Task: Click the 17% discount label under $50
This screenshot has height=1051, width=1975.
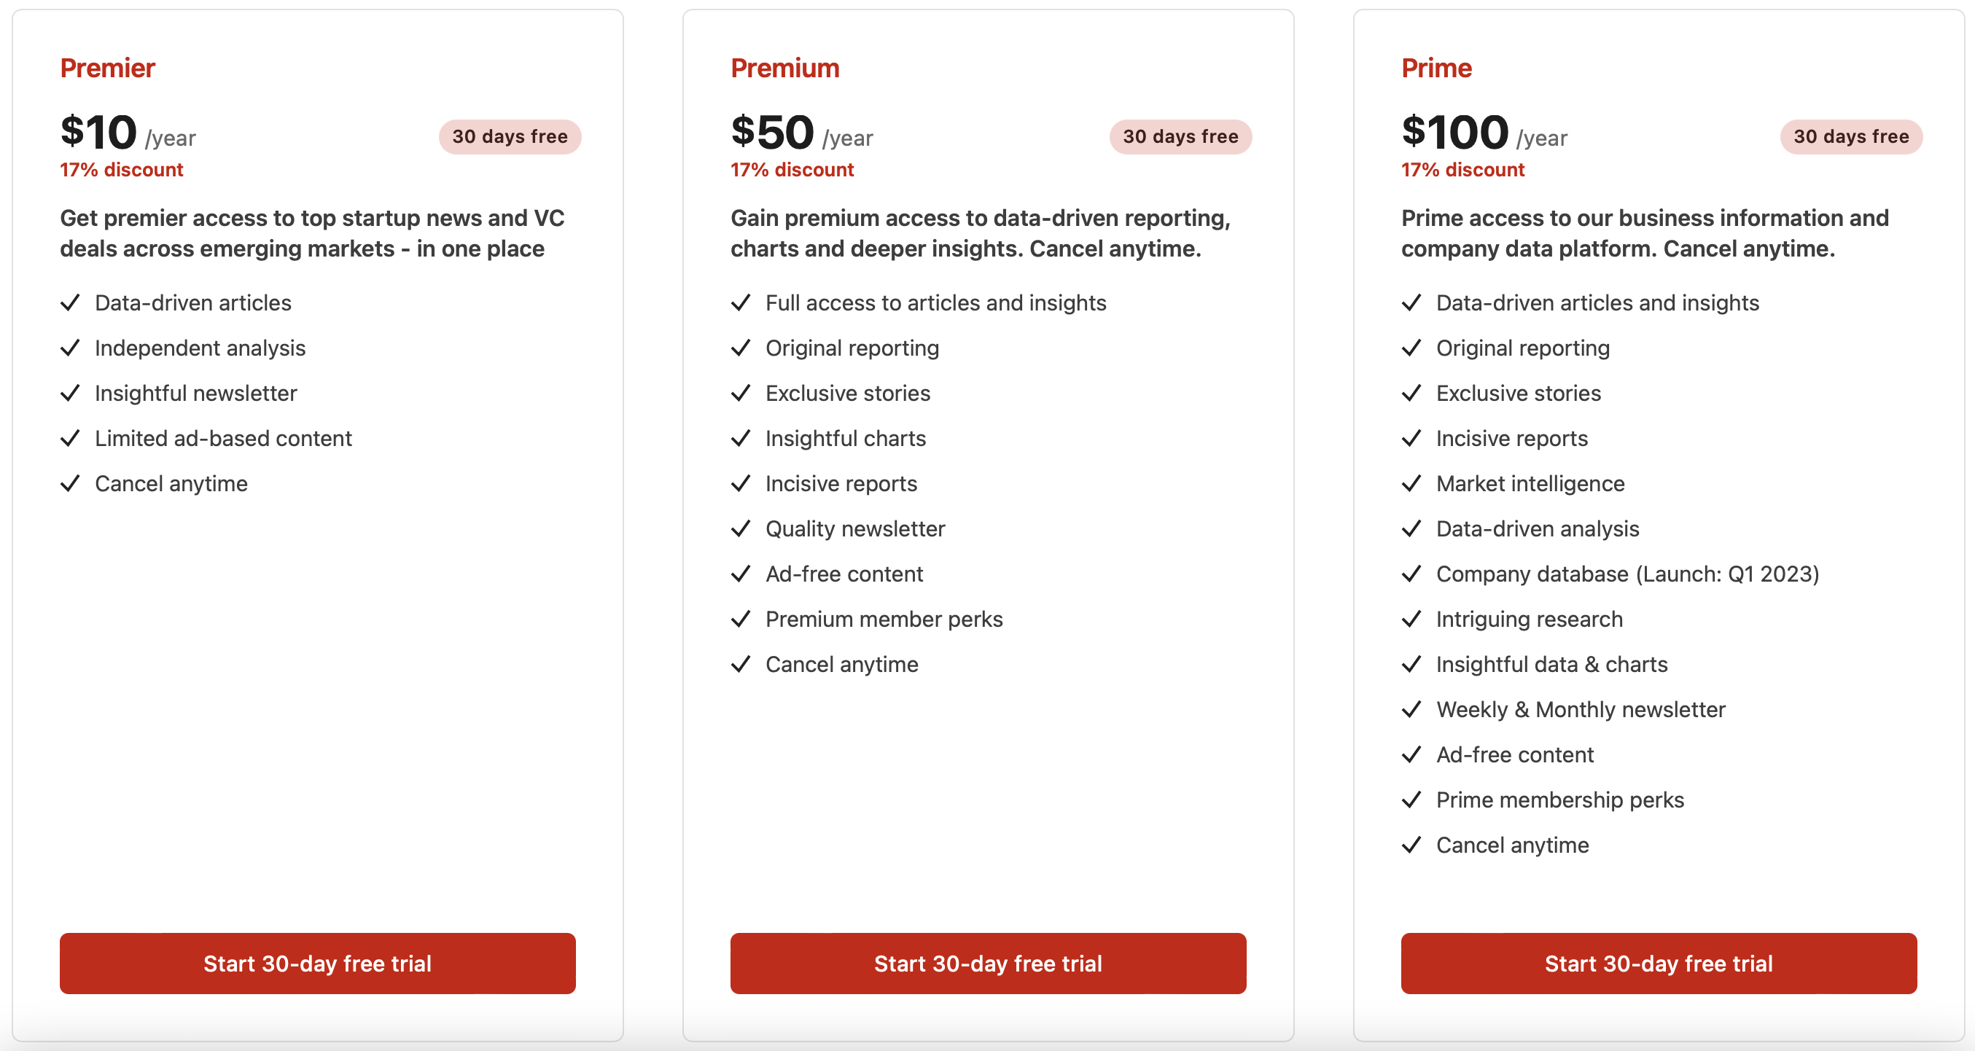Action: [x=792, y=169]
